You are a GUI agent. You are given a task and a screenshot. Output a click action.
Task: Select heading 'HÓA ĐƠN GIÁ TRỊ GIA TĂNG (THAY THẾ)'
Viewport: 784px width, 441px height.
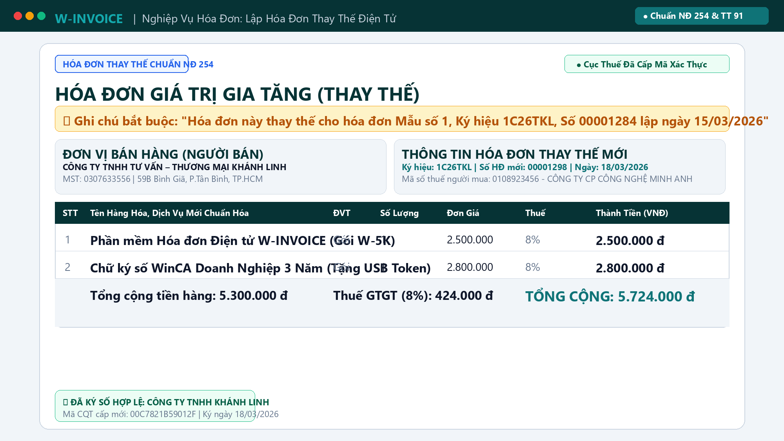[237, 94]
